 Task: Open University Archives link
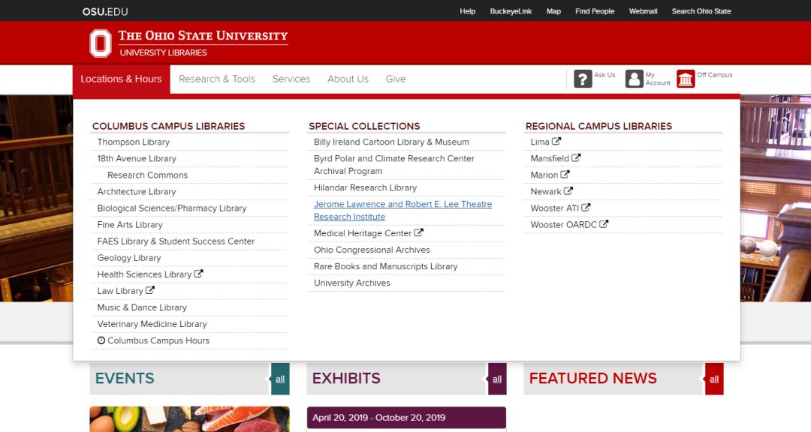coord(352,282)
